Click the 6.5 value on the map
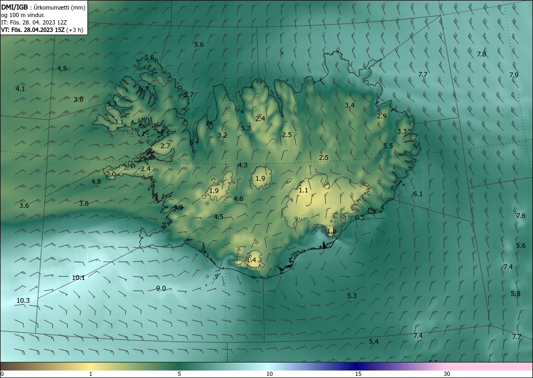This screenshot has width=533, height=378. 360,217
